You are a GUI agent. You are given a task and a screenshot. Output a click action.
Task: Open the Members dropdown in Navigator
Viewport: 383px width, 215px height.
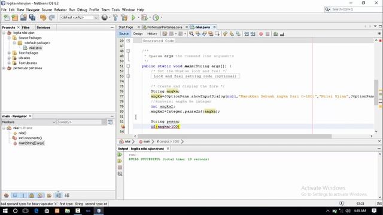click(29, 122)
